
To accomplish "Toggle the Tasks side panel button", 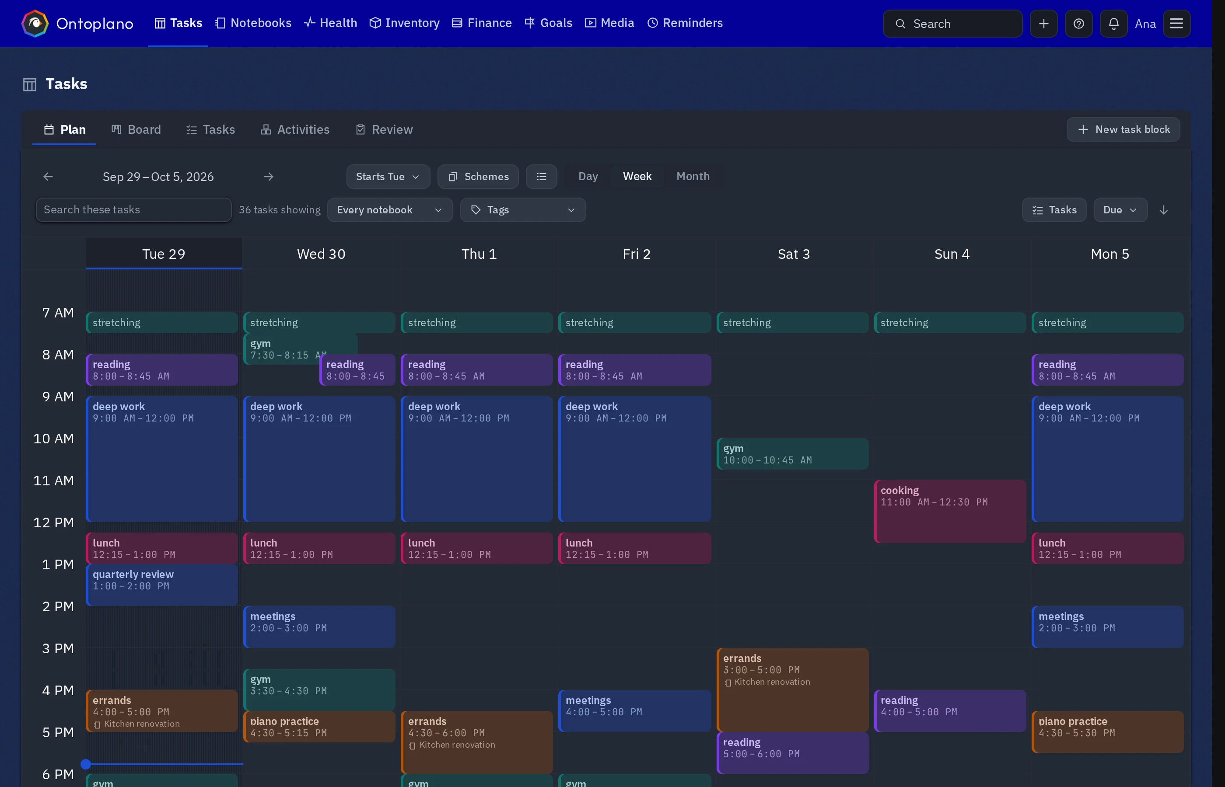I will [x=1054, y=210].
